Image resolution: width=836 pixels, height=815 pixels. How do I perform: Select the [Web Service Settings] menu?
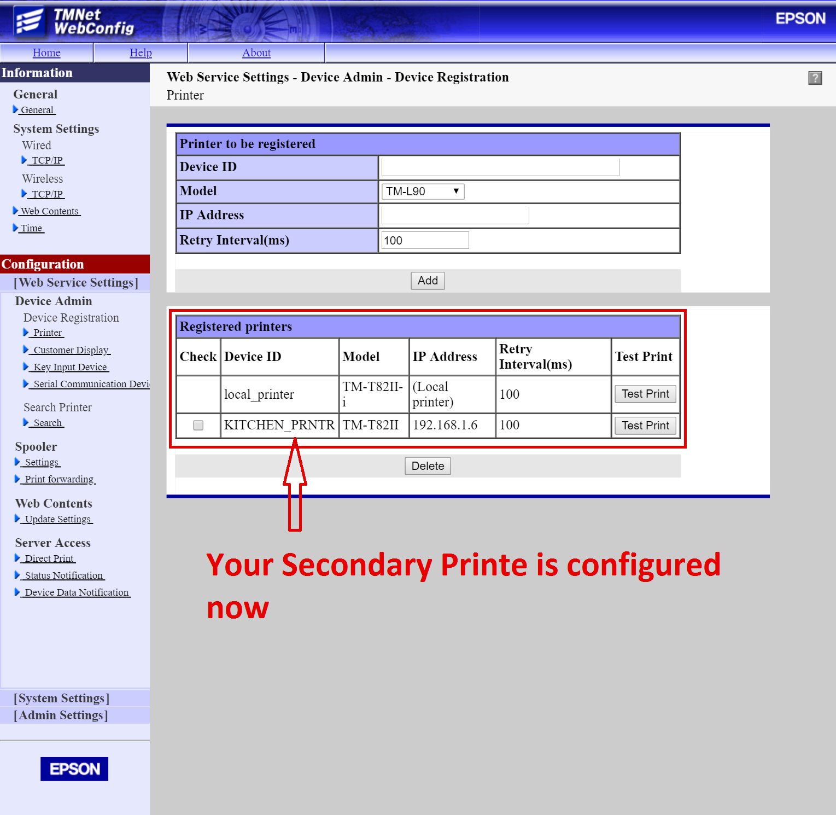(x=75, y=283)
